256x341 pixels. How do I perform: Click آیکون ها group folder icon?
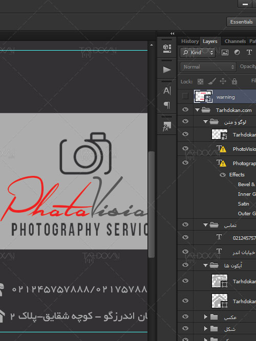[x=214, y=265]
